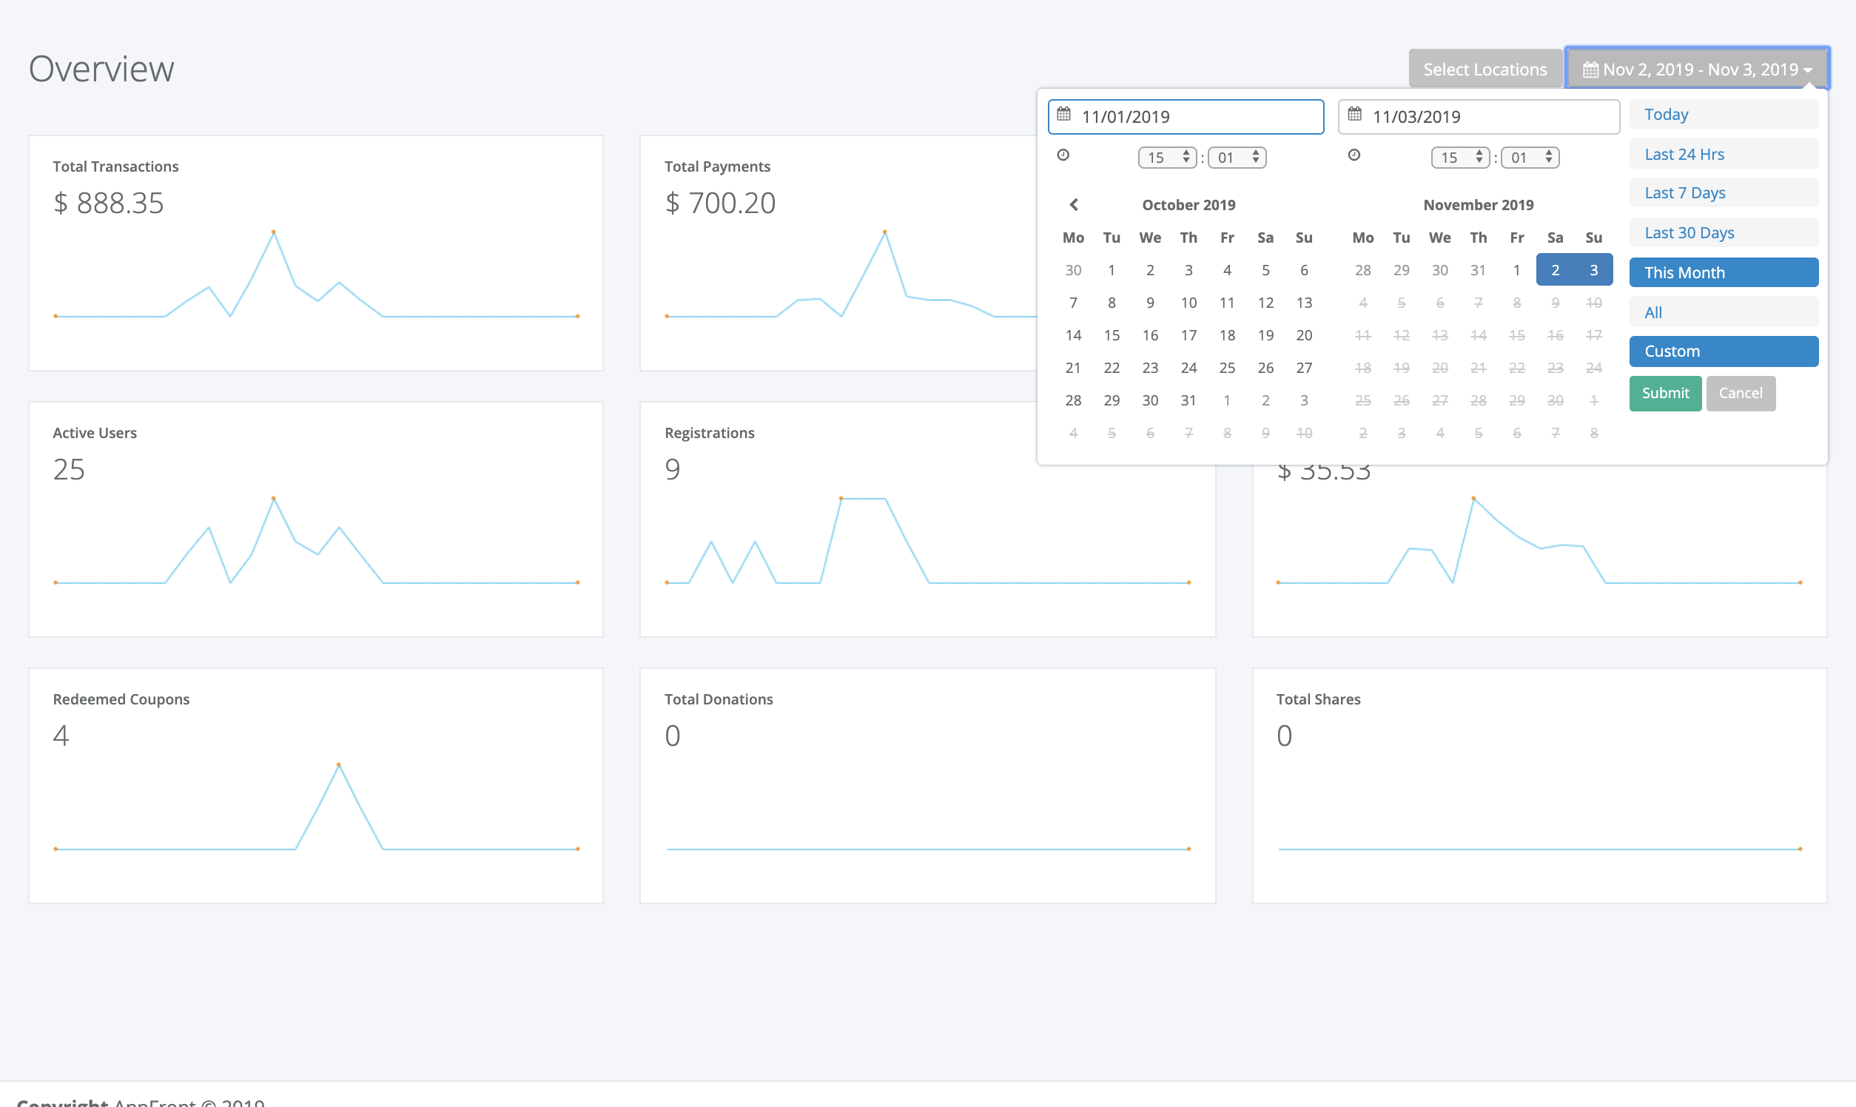Screen dimensions: 1856x1107
Task: Click the November 2019 month title
Action: [1478, 204]
